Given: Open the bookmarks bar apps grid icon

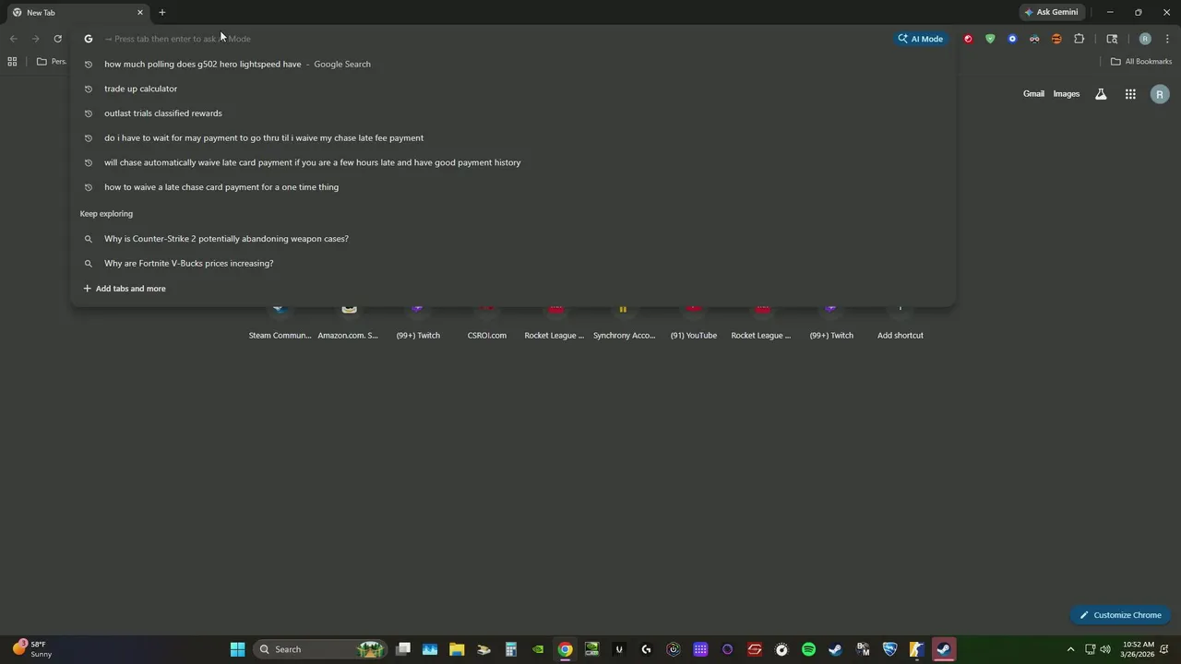Looking at the screenshot, I should click(12, 62).
